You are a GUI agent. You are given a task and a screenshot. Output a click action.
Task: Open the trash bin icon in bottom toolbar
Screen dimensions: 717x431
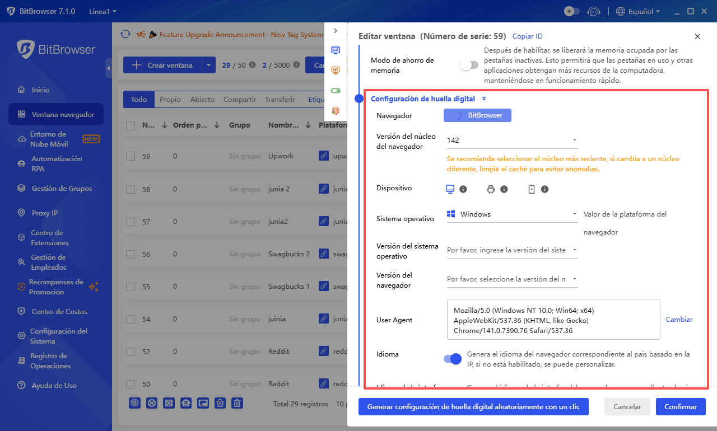[x=237, y=402]
